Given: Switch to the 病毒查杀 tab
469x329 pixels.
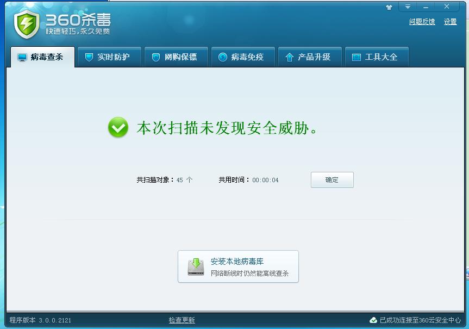Looking at the screenshot, I should tap(42, 57).
